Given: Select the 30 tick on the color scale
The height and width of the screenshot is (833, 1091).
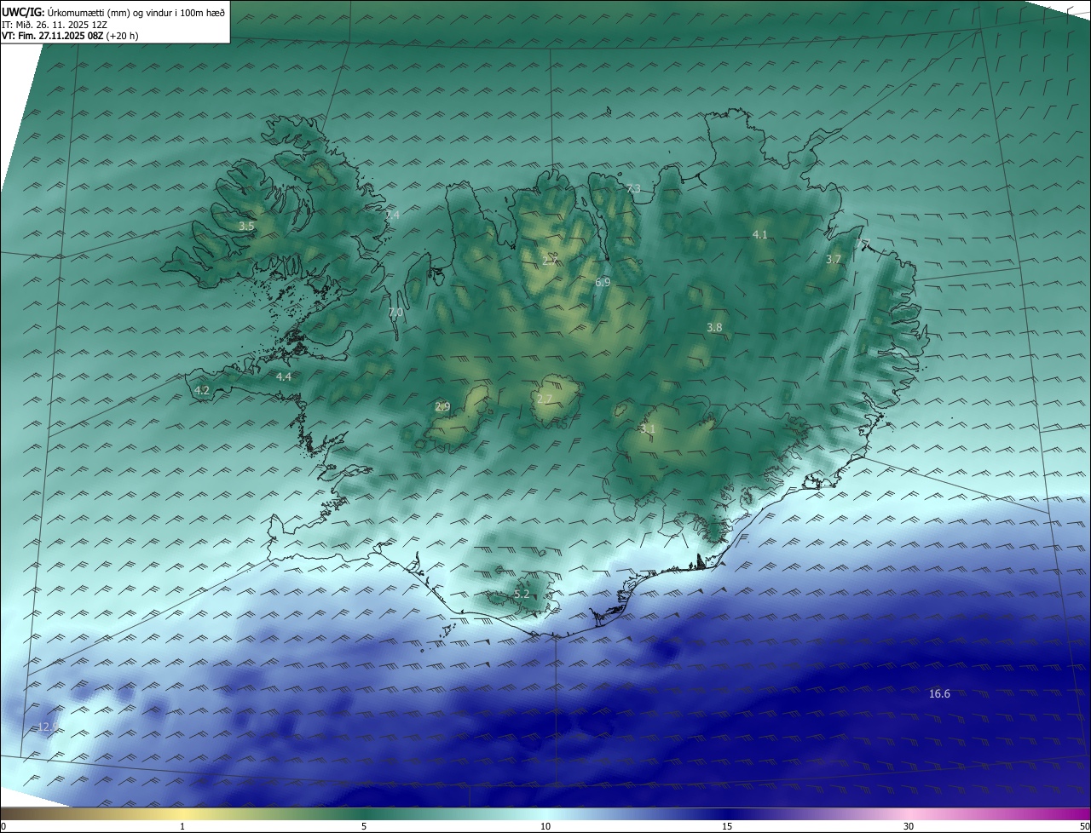Looking at the screenshot, I should (x=909, y=826).
